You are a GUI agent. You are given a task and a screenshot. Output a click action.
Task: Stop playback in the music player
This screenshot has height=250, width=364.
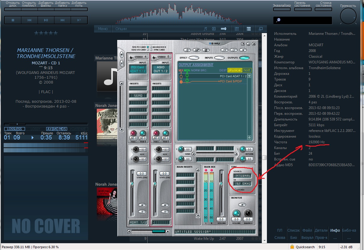(13, 20)
